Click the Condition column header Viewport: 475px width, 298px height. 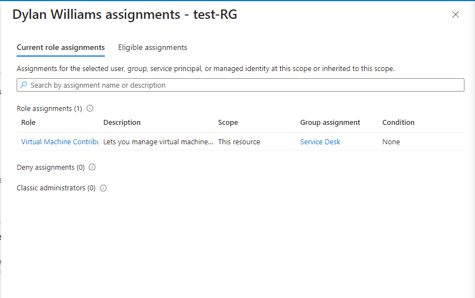pyautogui.click(x=398, y=123)
